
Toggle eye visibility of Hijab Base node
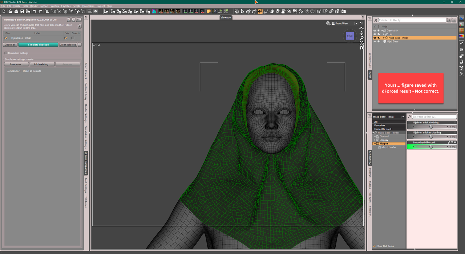(375, 41)
